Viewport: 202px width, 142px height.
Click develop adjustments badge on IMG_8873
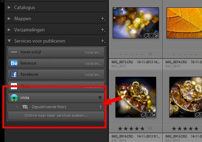[156, 36]
